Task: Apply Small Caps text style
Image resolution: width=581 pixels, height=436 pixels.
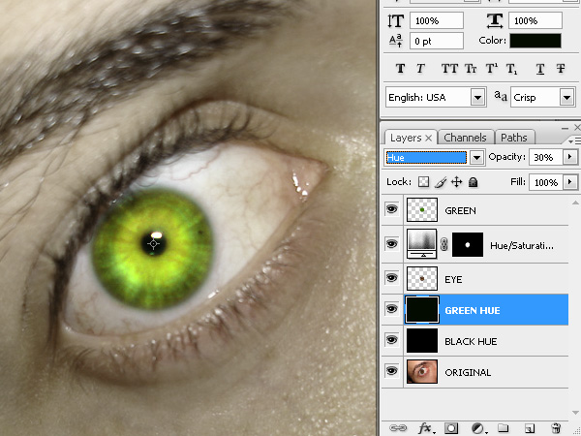Action: (471, 69)
